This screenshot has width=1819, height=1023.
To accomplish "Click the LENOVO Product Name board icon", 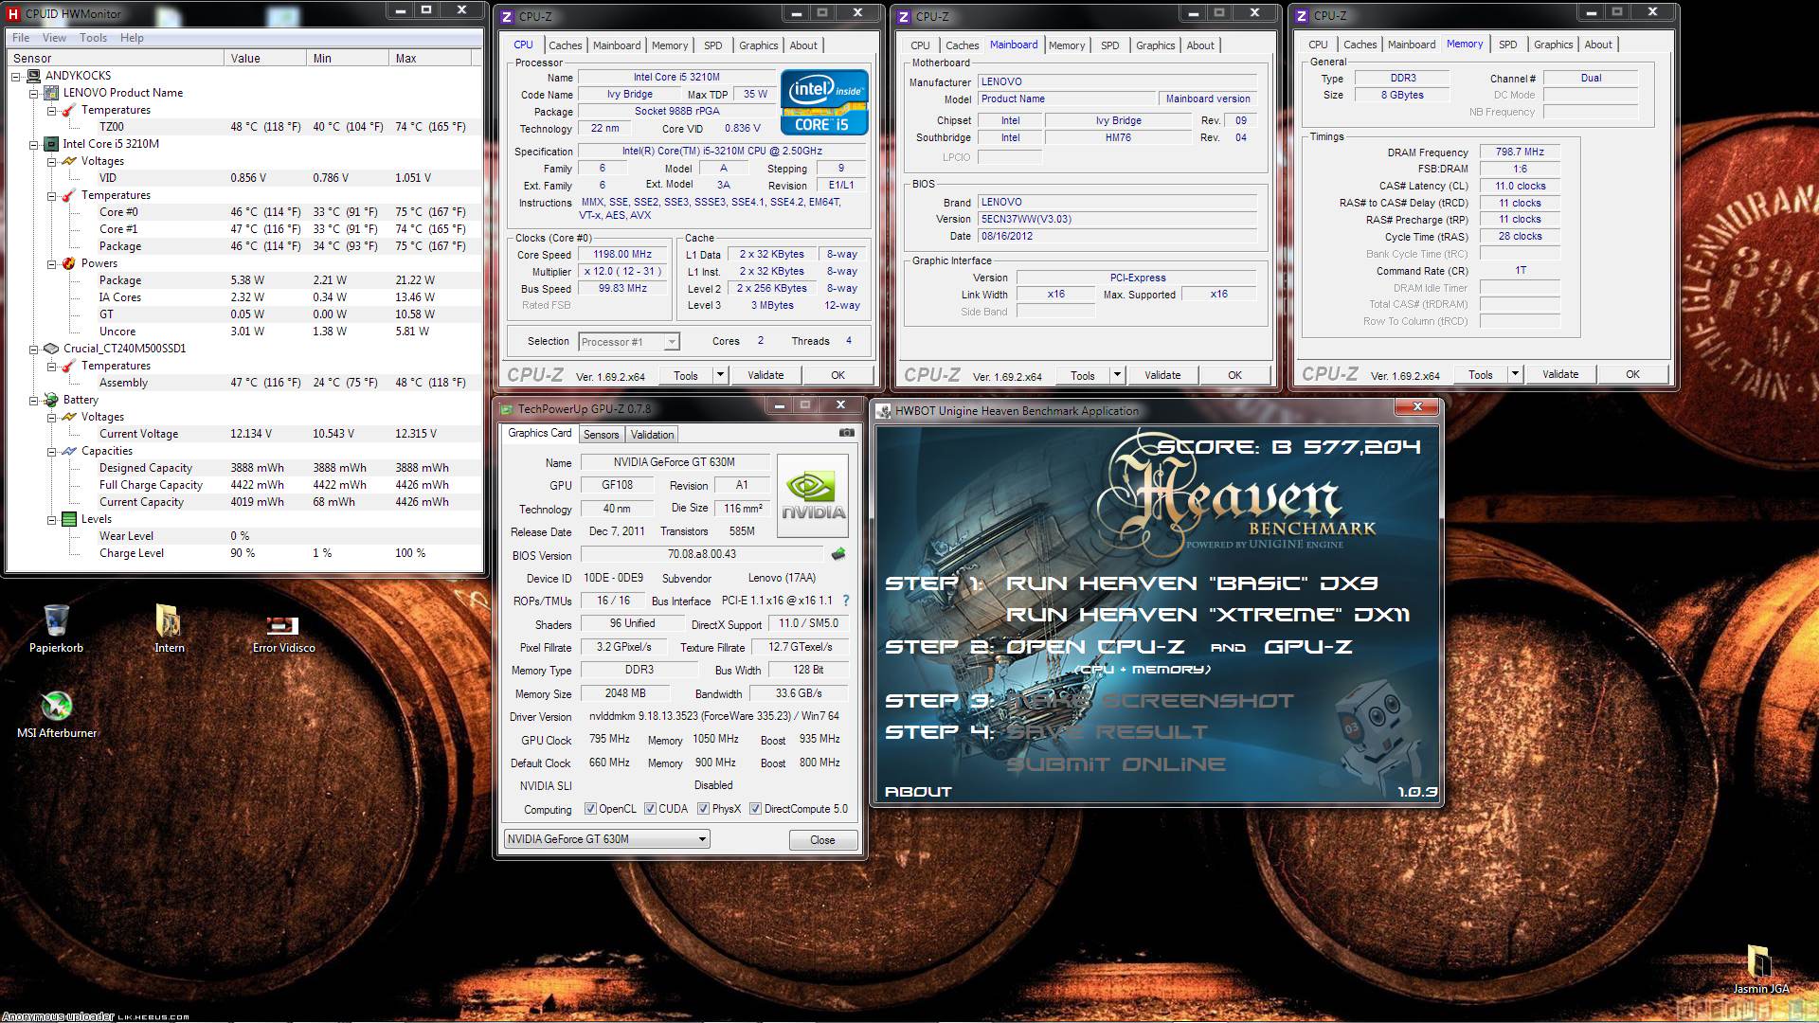I will [x=51, y=93].
